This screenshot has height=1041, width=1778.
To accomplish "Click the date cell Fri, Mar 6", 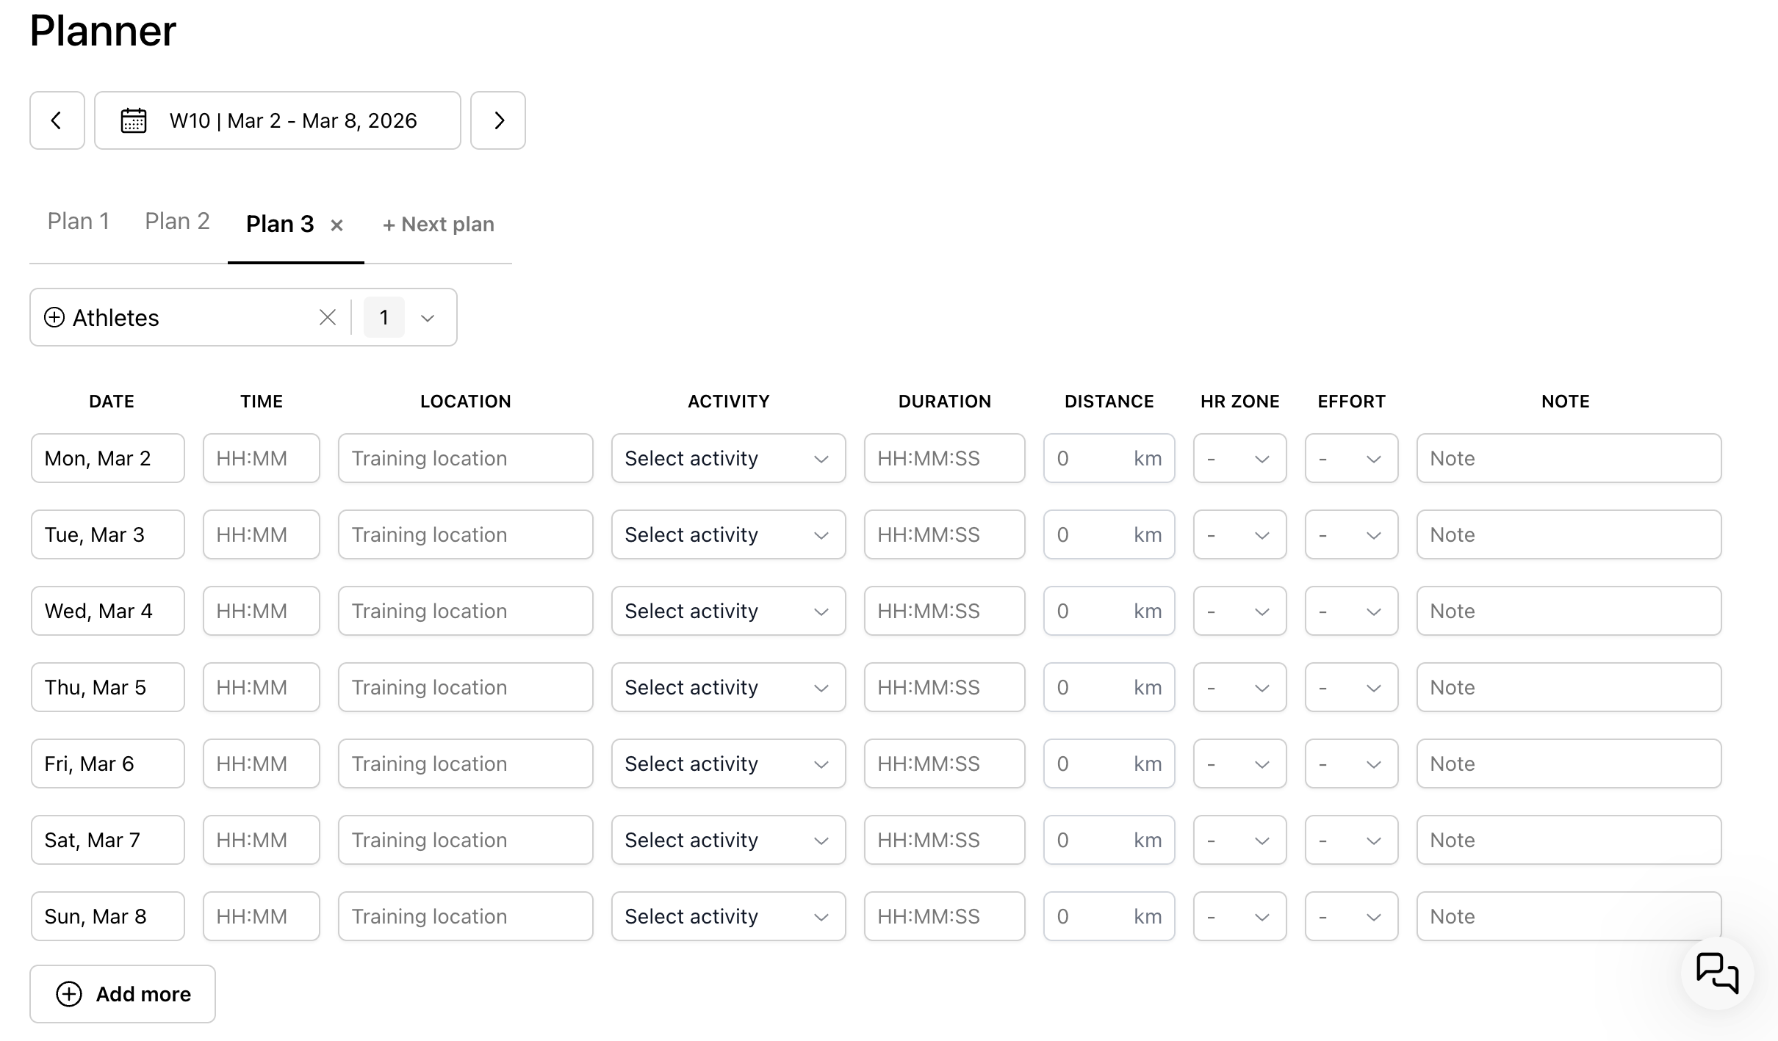I will (x=108, y=763).
